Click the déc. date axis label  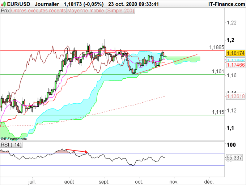tap(209, 182)
